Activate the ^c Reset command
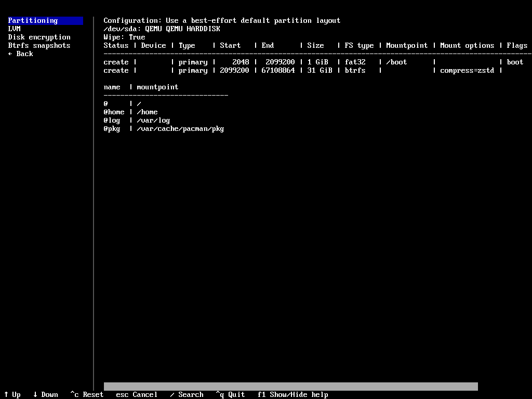532x399 pixels. tap(86, 394)
